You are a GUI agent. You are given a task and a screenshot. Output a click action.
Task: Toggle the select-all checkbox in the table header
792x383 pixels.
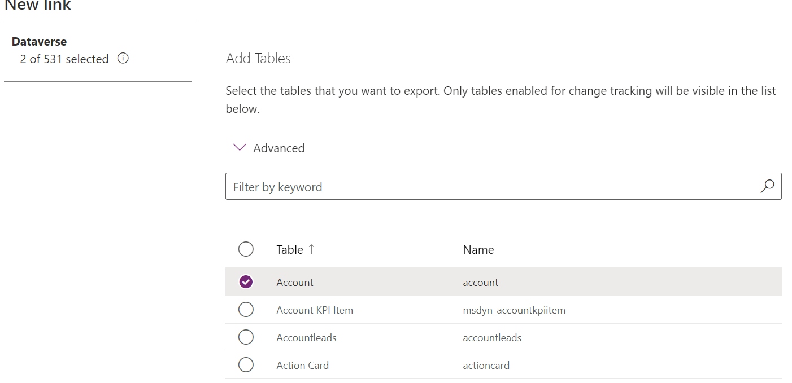(x=246, y=249)
